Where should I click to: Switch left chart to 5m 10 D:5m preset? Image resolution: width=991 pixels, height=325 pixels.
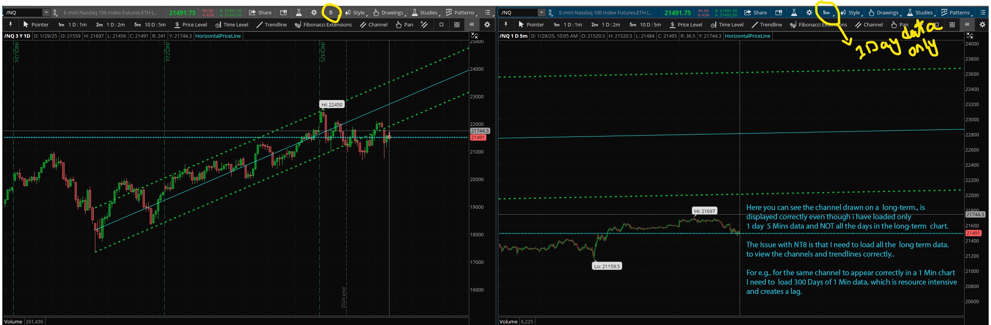(150, 24)
